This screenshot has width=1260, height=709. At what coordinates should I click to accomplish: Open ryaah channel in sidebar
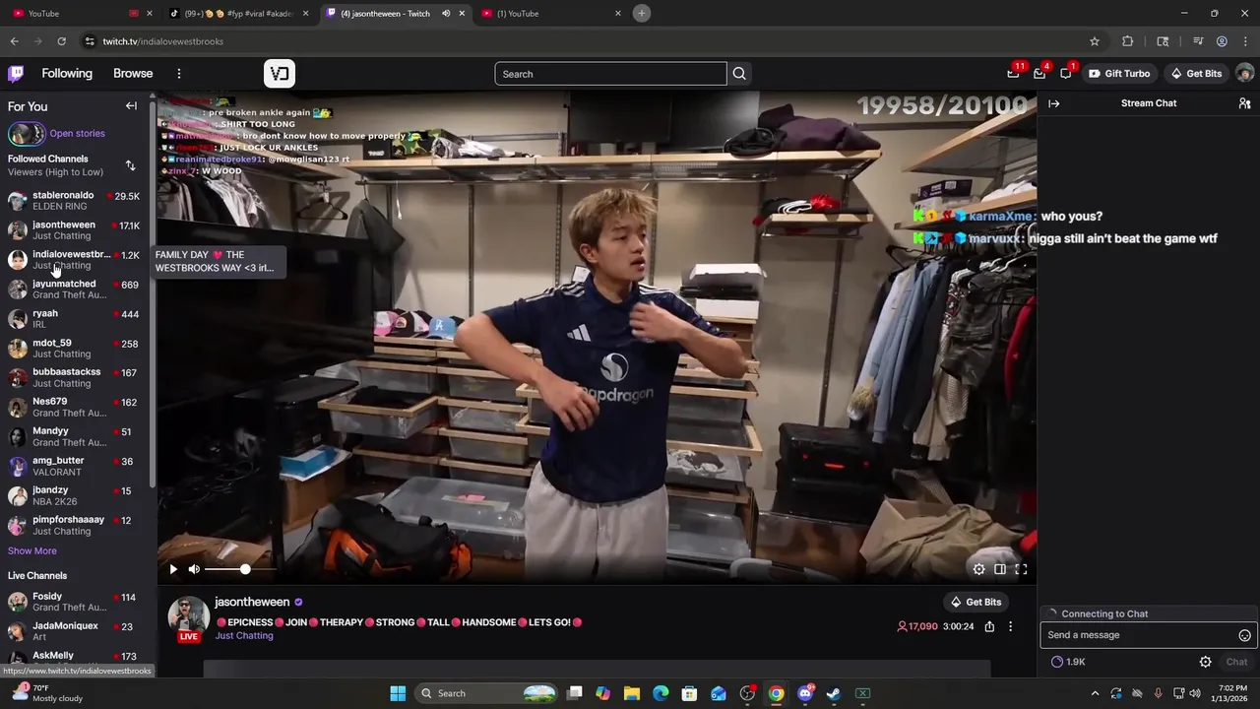75,319
